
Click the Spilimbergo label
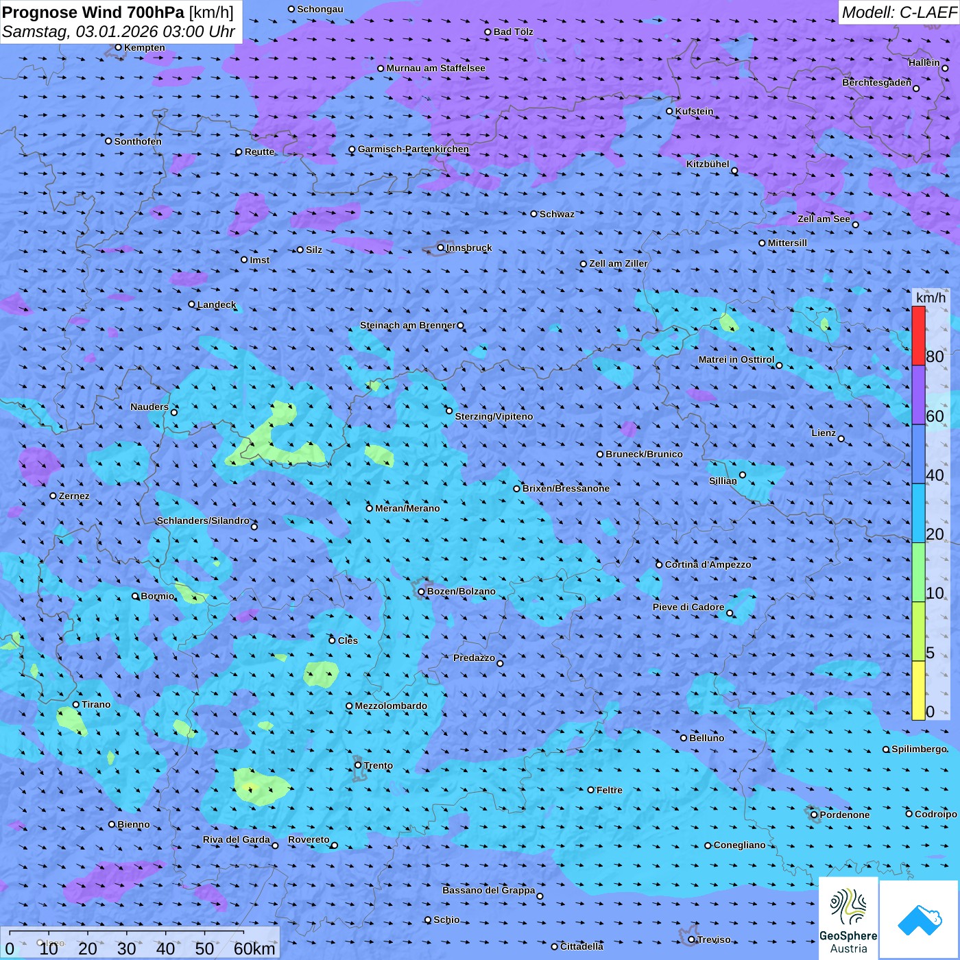919,749
